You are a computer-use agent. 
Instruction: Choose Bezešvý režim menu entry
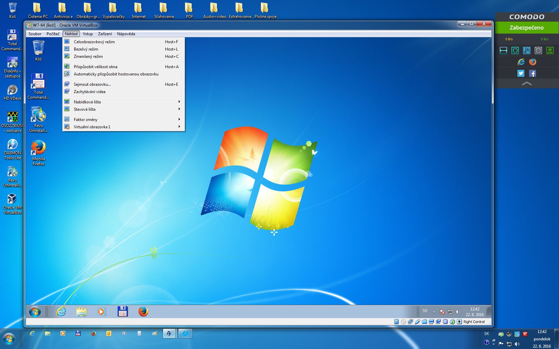pos(123,49)
